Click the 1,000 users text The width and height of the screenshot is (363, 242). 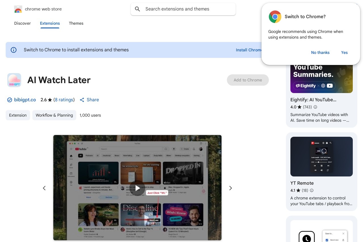[90, 115]
